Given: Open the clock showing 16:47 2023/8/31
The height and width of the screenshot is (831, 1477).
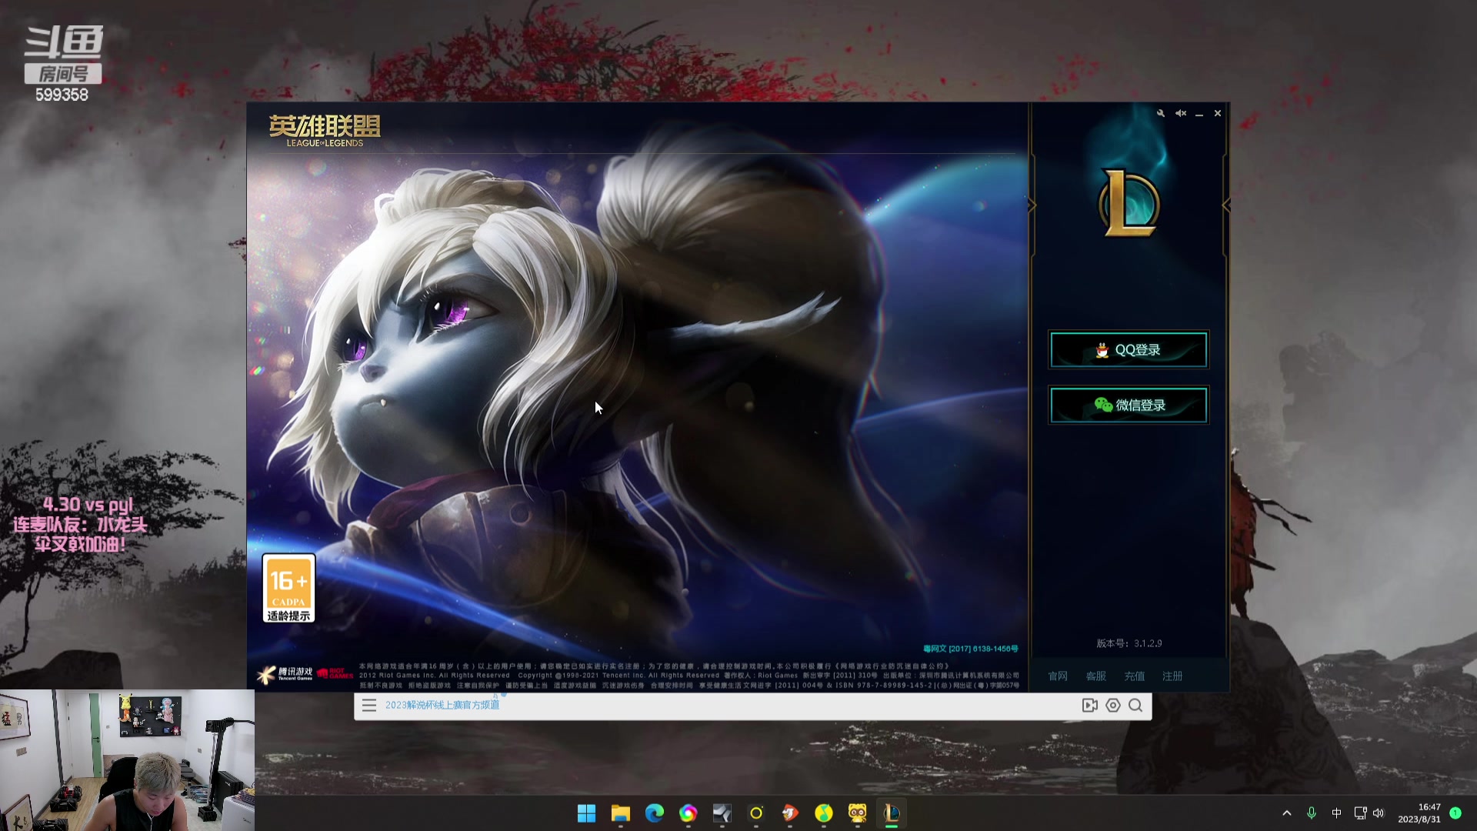Looking at the screenshot, I should 1419,813.
